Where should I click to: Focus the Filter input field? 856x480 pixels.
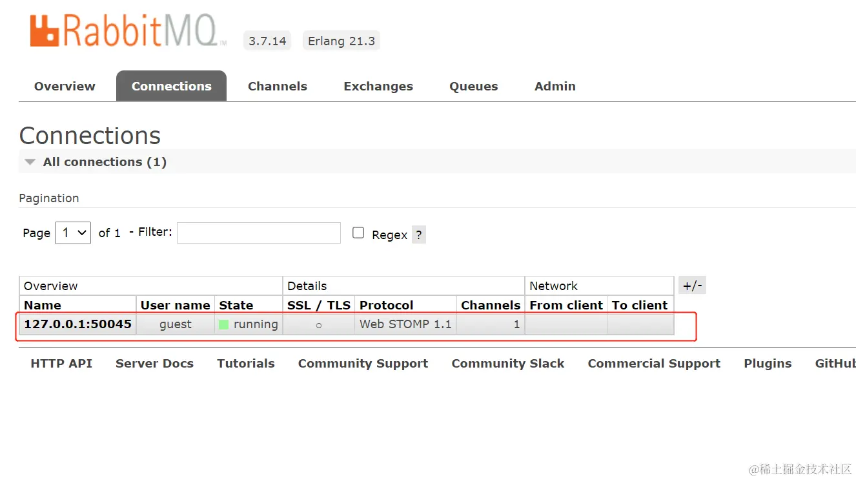click(259, 233)
